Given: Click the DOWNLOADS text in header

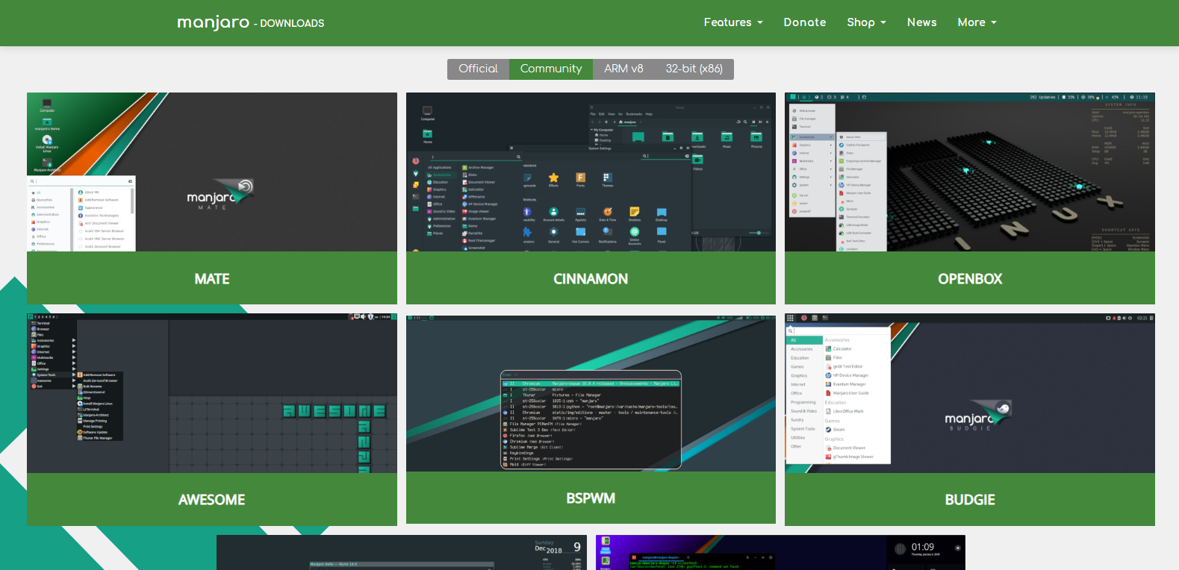Looking at the screenshot, I should point(292,23).
